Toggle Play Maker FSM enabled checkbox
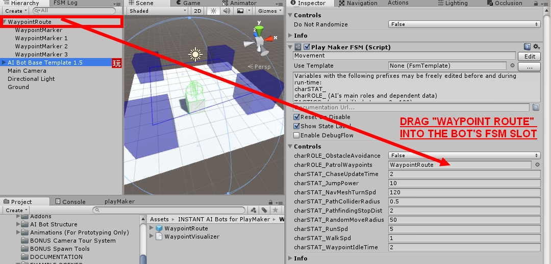This screenshot has width=551, height=264. tap(307, 47)
